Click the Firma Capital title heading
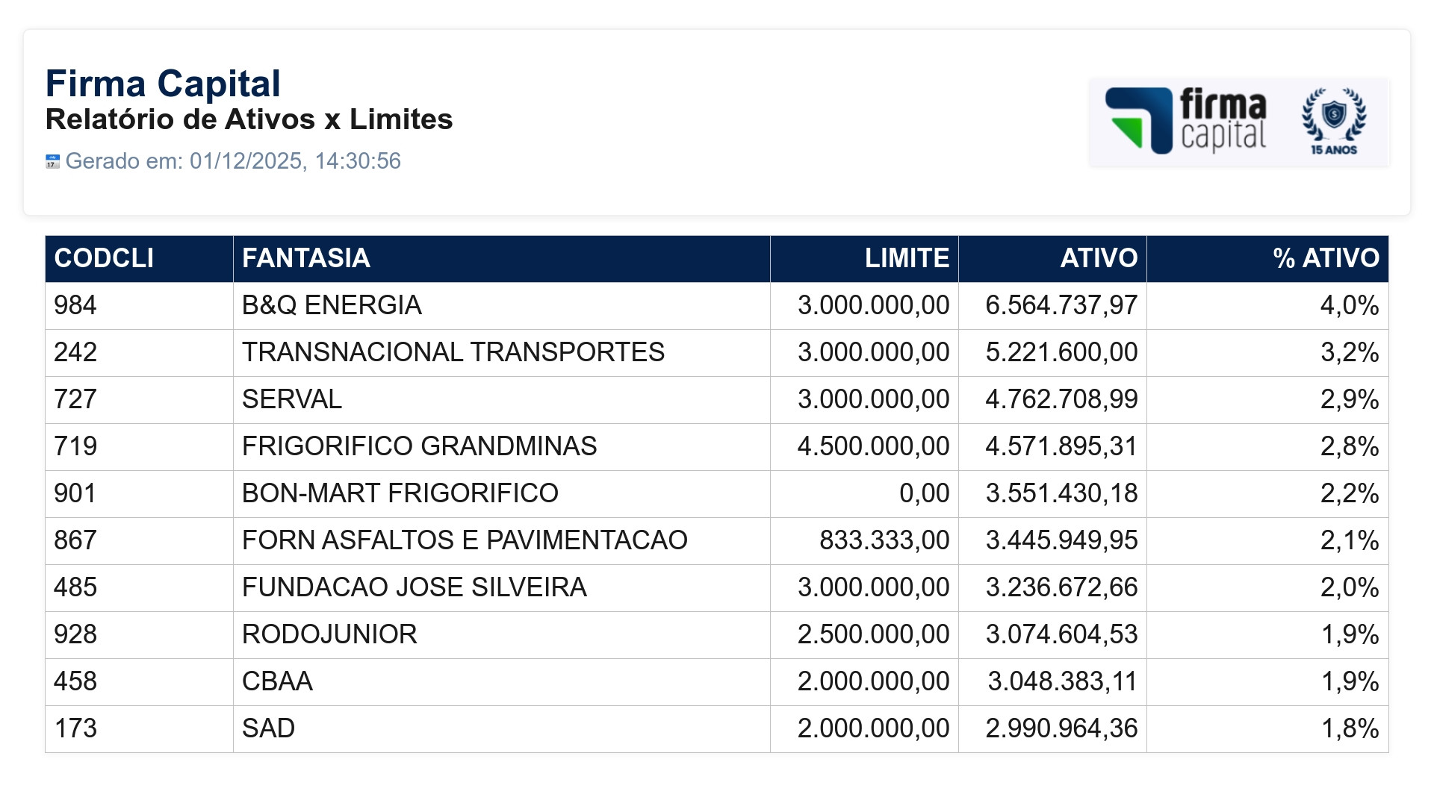The height and width of the screenshot is (806, 1434). pos(163,84)
